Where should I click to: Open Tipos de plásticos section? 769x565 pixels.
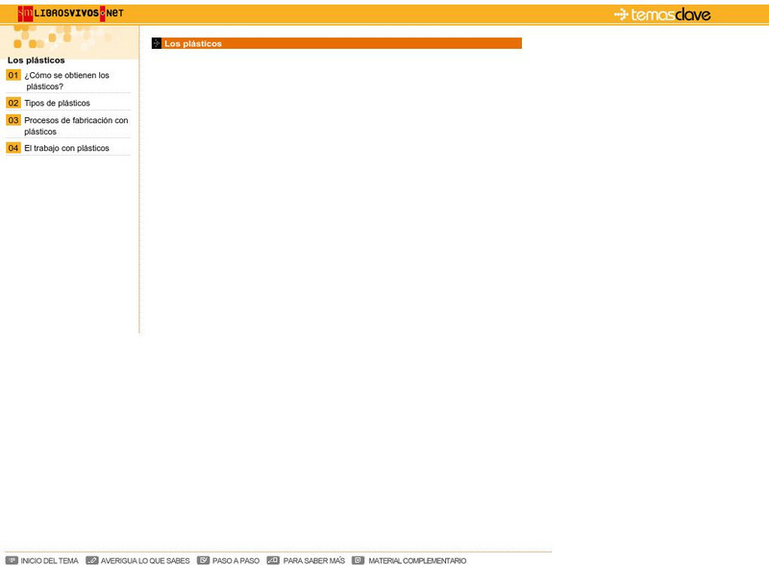point(58,103)
